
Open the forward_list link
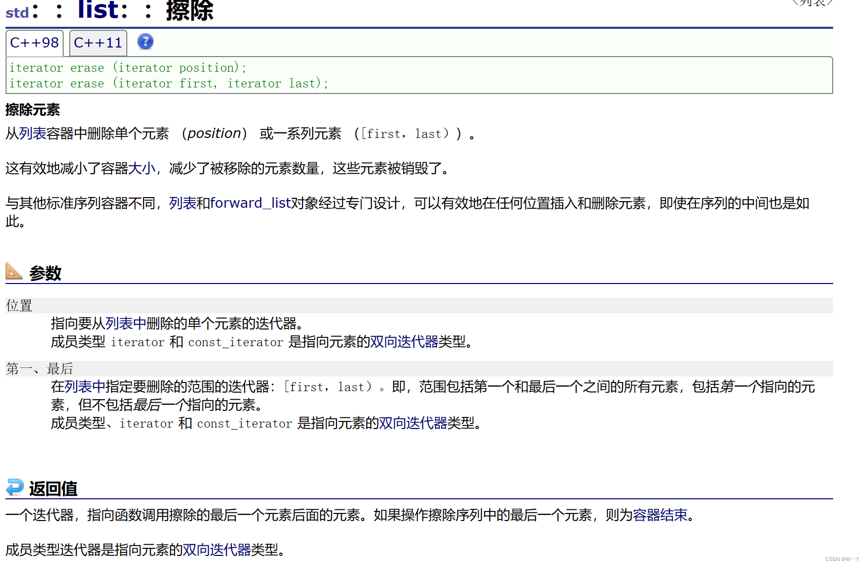[251, 203]
